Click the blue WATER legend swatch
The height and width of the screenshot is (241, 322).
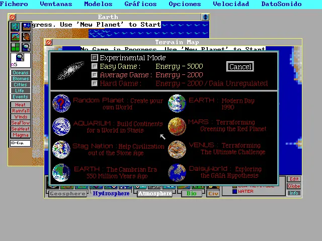point(234,191)
